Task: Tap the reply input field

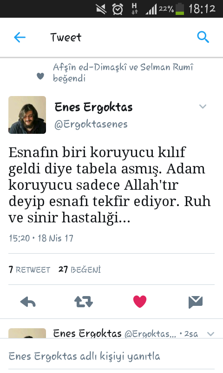Action: 111,356
